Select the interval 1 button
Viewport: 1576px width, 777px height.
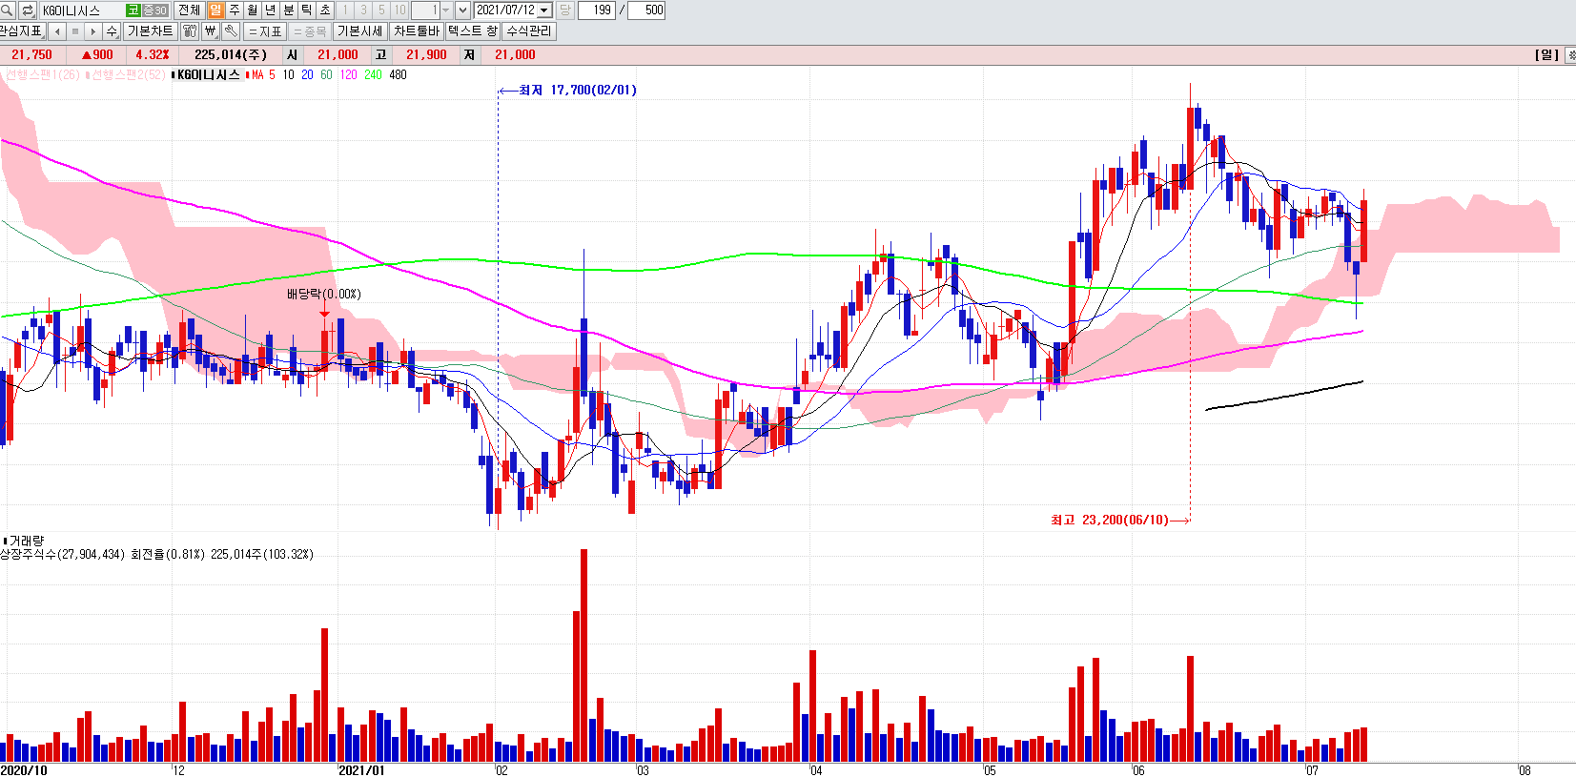345,10
